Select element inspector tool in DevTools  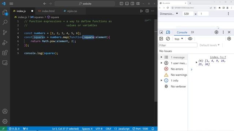click(161, 32)
